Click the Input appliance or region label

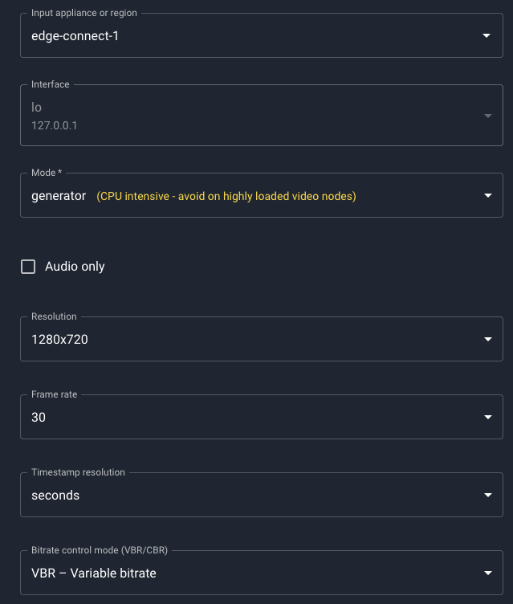pos(84,14)
